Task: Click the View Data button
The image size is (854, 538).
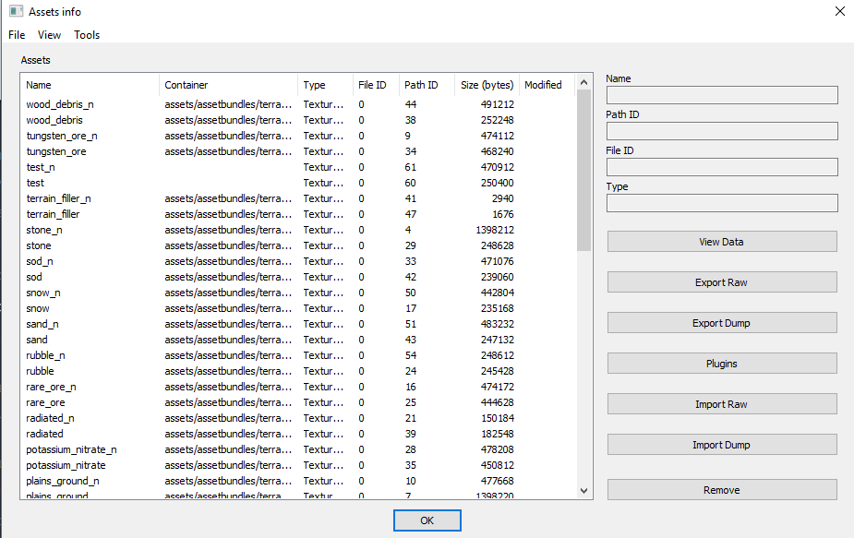Action: point(722,242)
